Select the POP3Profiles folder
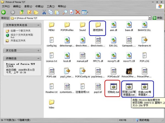165x123 pixels. pos(67,27)
